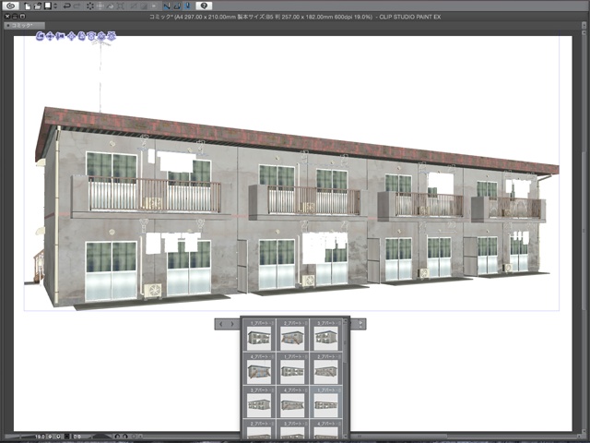This screenshot has height=443, width=590.
Task: Click the first 3D camera rotate manipulator icon
Action: click(x=41, y=37)
